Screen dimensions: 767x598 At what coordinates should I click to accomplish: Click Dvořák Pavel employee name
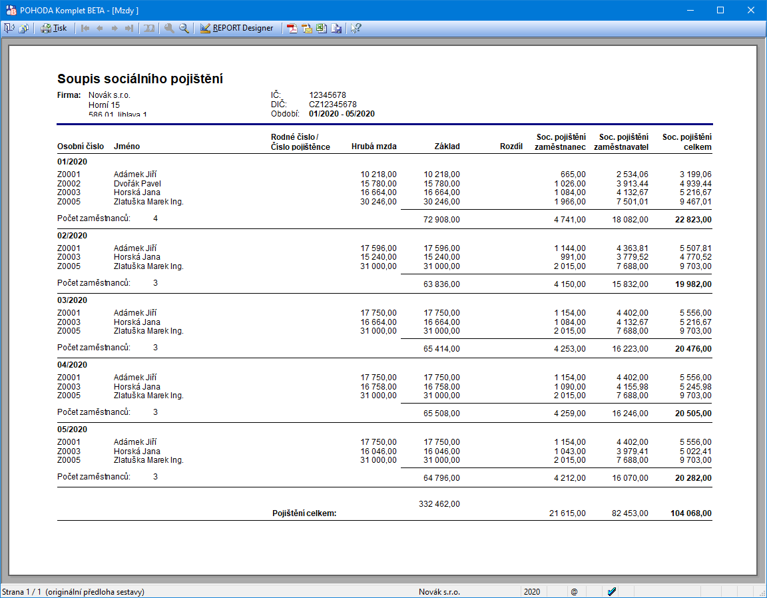click(x=137, y=184)
